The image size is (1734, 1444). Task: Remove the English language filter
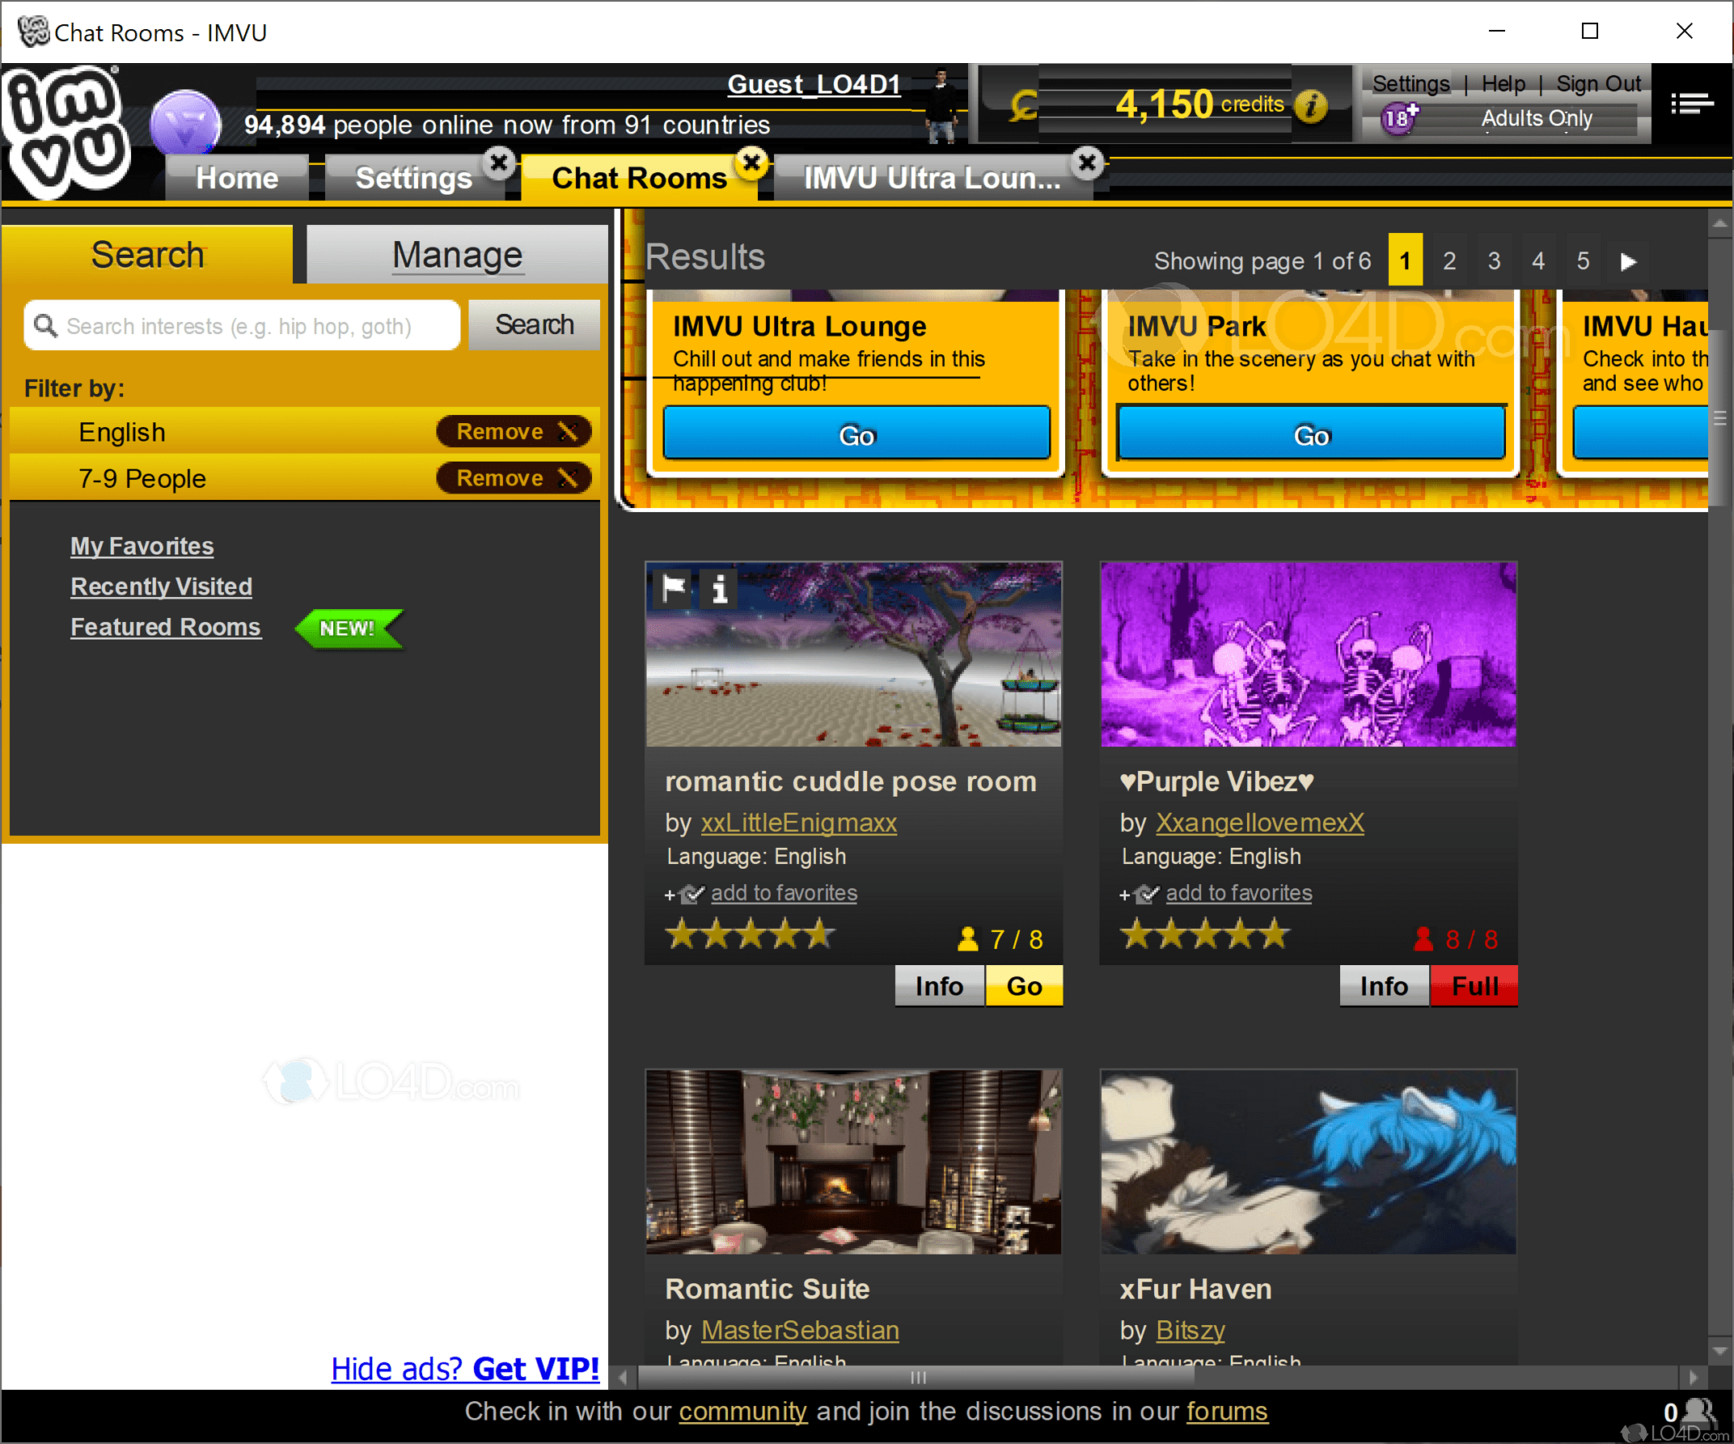tap(513, 430)
